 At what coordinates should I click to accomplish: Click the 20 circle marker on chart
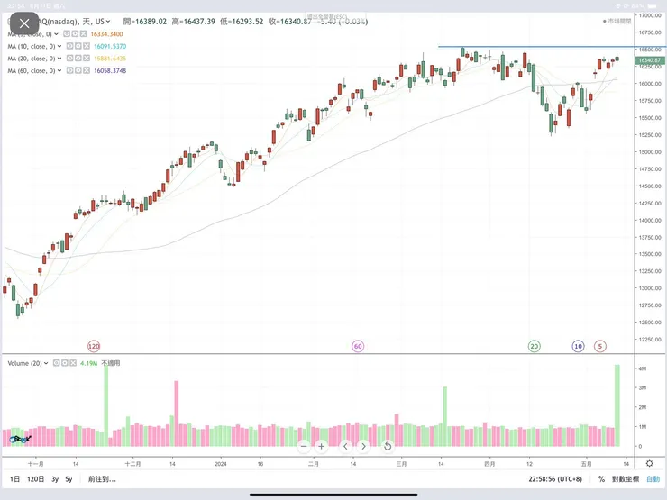click(535, 346)
